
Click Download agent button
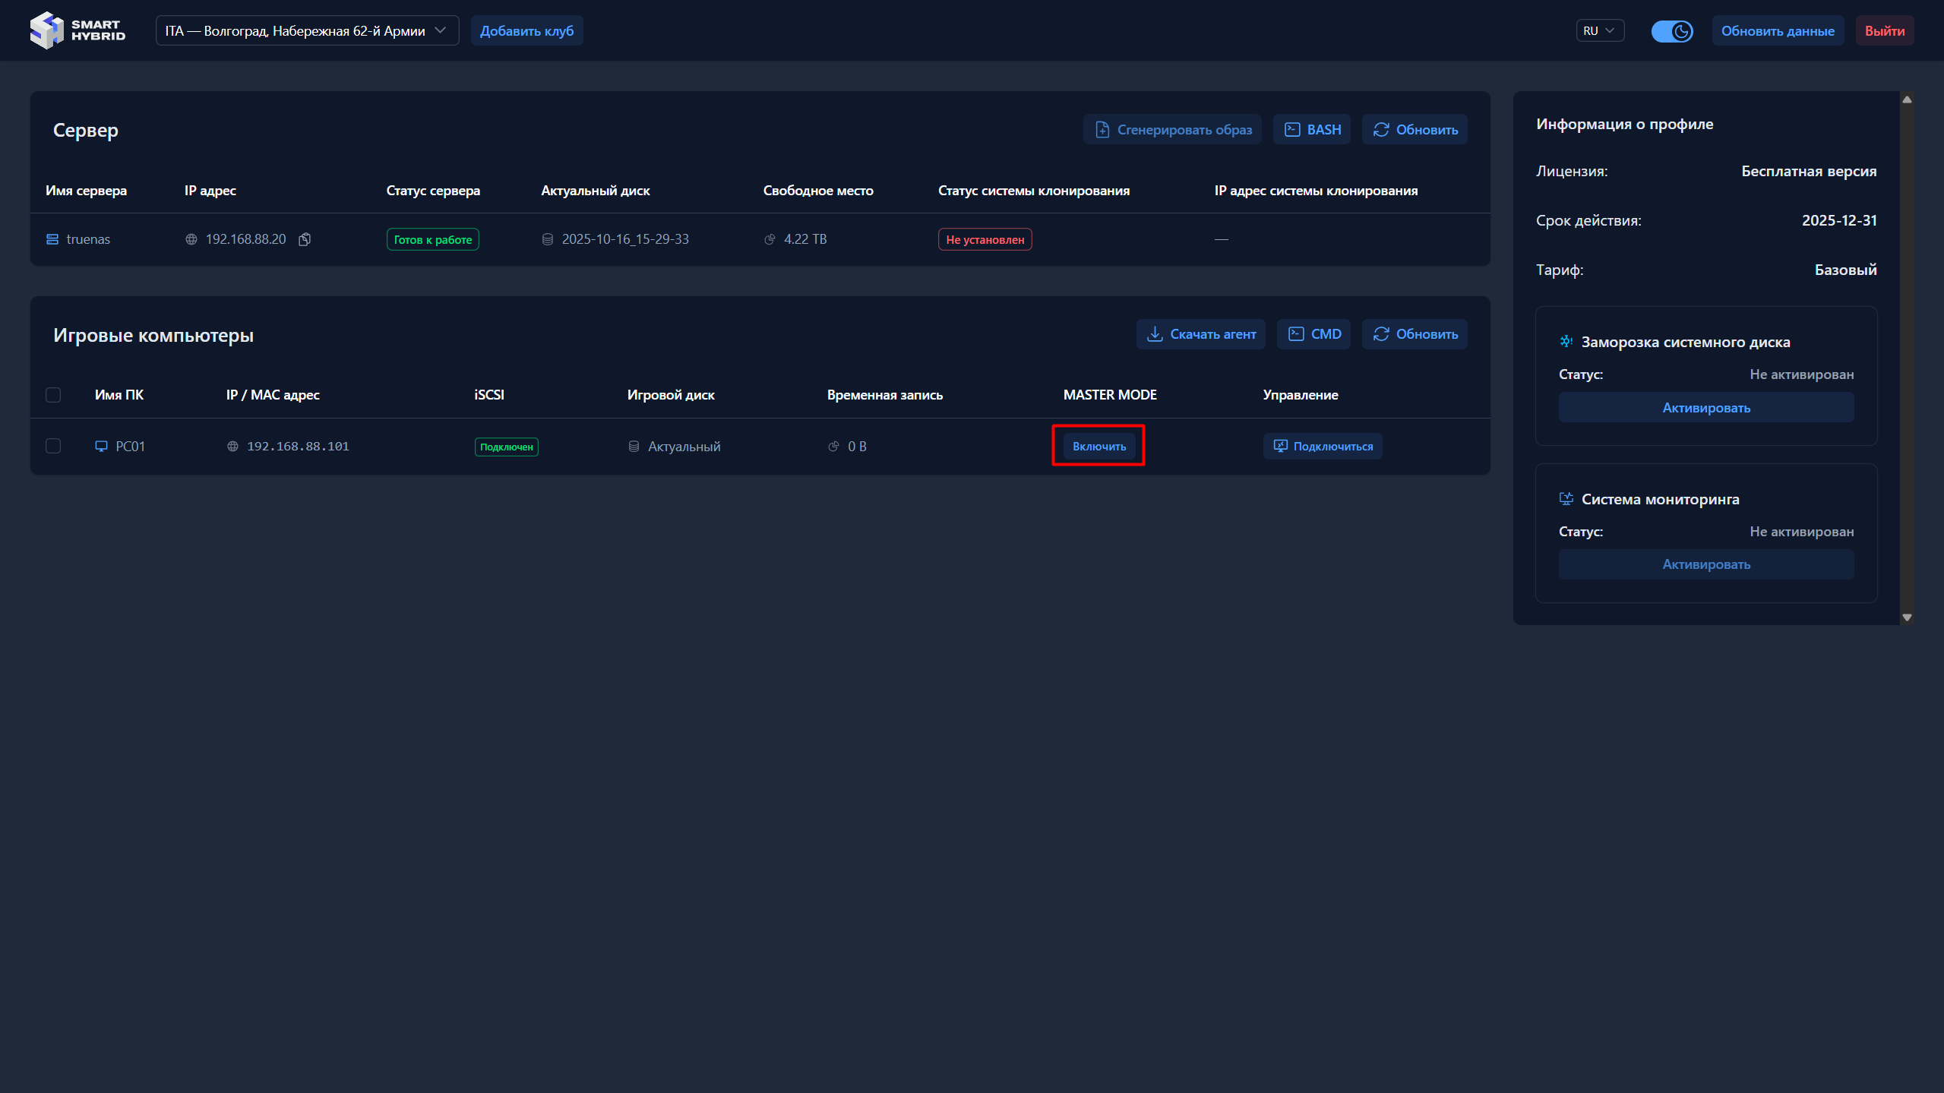pos(1200,334)
